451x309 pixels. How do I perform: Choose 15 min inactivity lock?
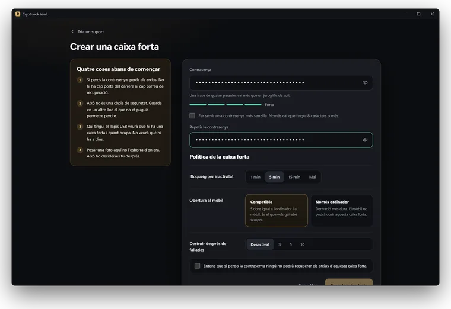click(x=294, y=177)
